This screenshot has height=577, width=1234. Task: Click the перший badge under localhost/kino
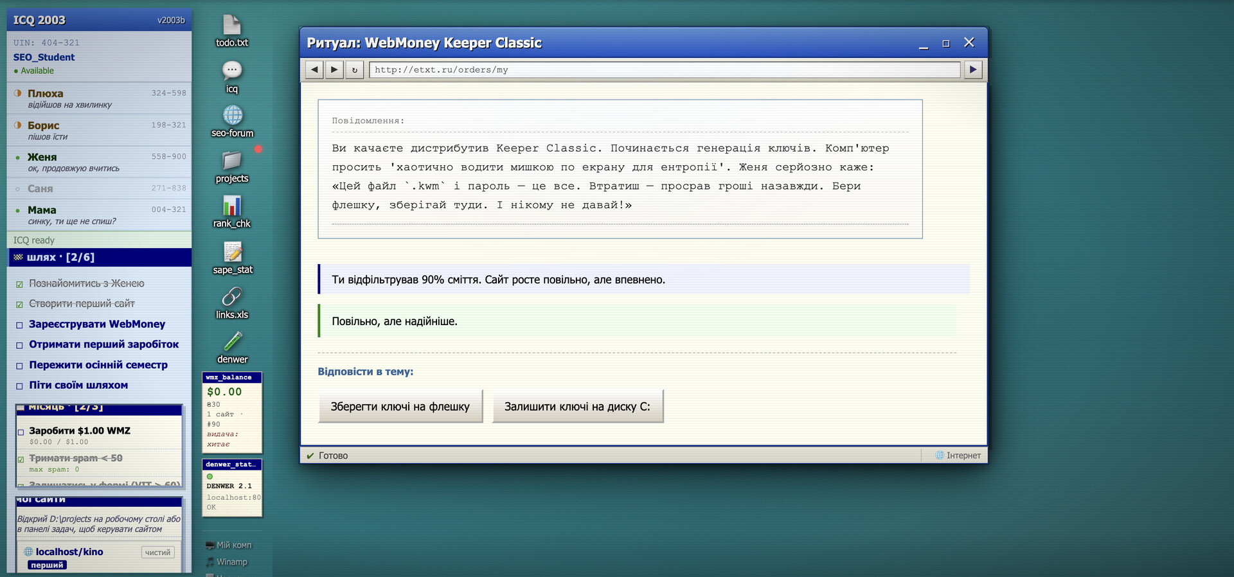pos(47,565)
